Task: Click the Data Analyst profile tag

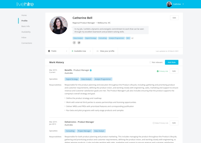Action: click(x=78, y=38)
